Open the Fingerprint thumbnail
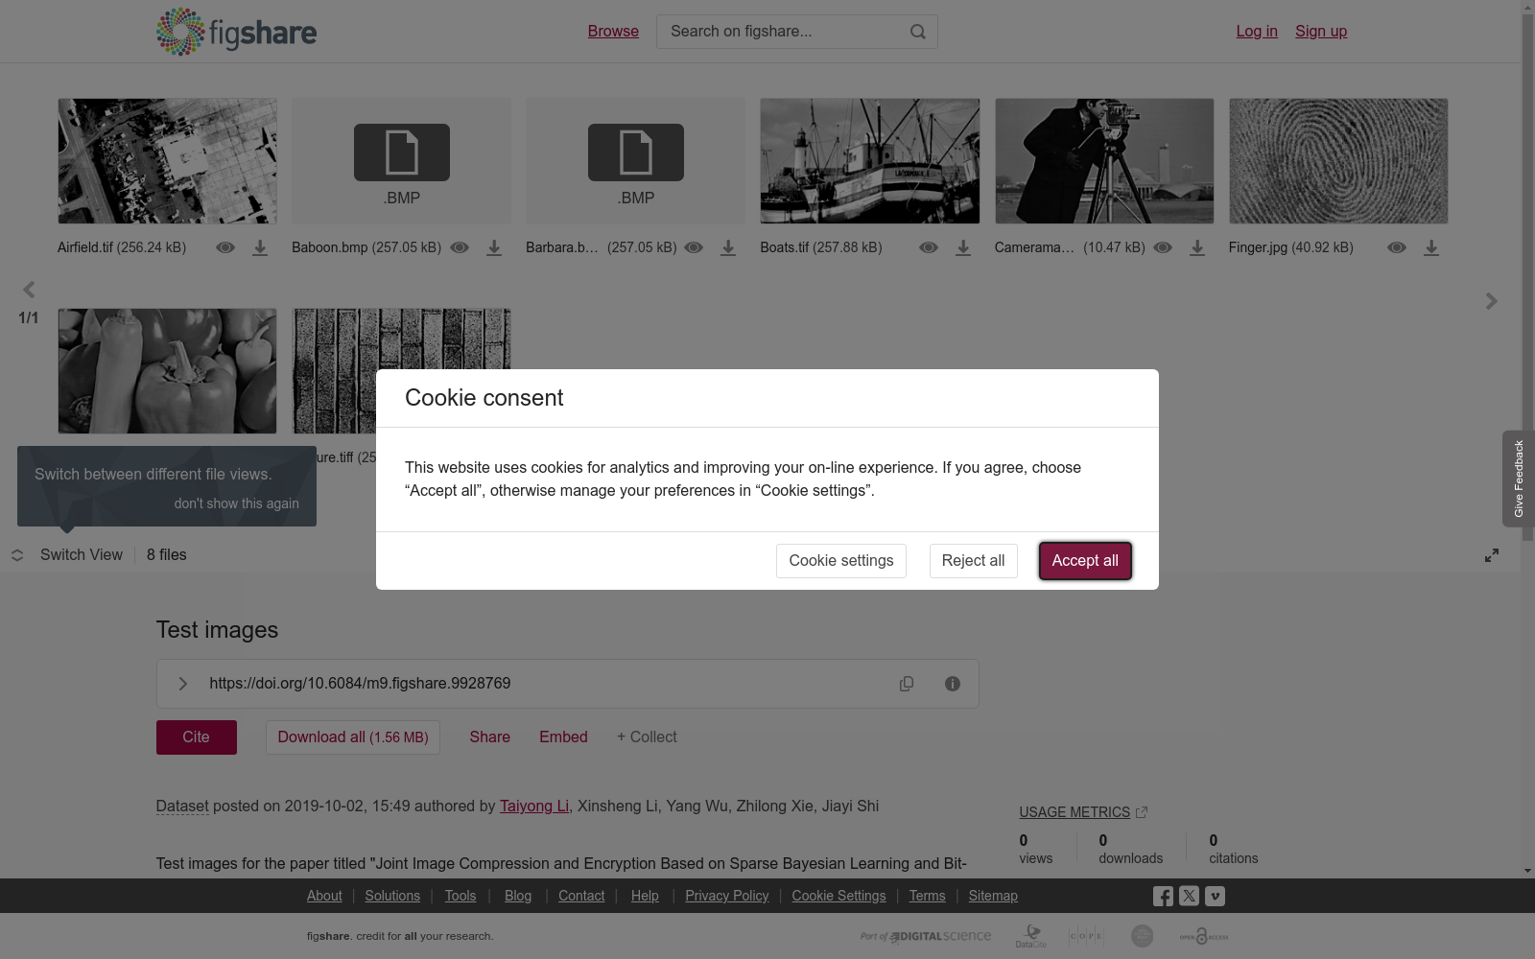This screenshot has width=1535, height=959. coord(1338,161)
